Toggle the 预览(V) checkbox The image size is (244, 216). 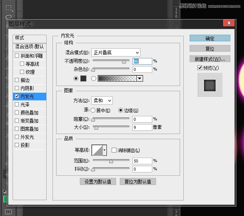pos(200,68)
